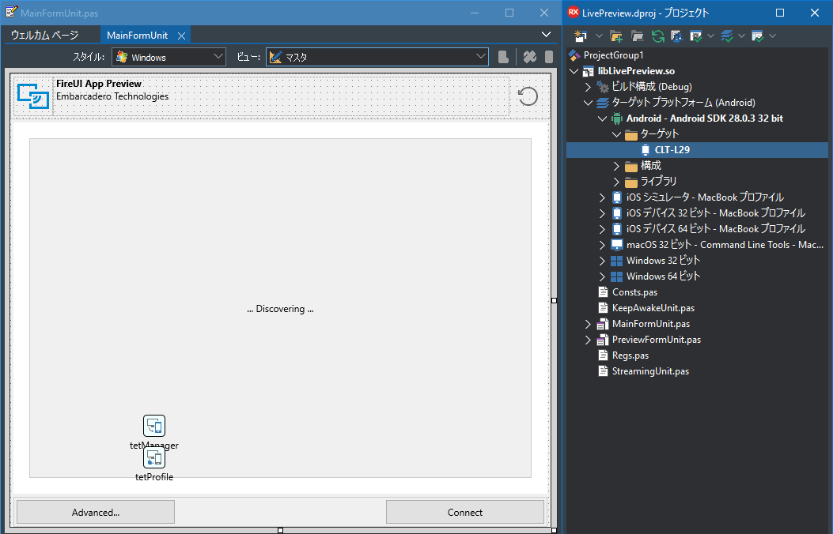Click the Android robot icon in tree
833x534 pixels.
pyautogui.click(x=617, y=118)
